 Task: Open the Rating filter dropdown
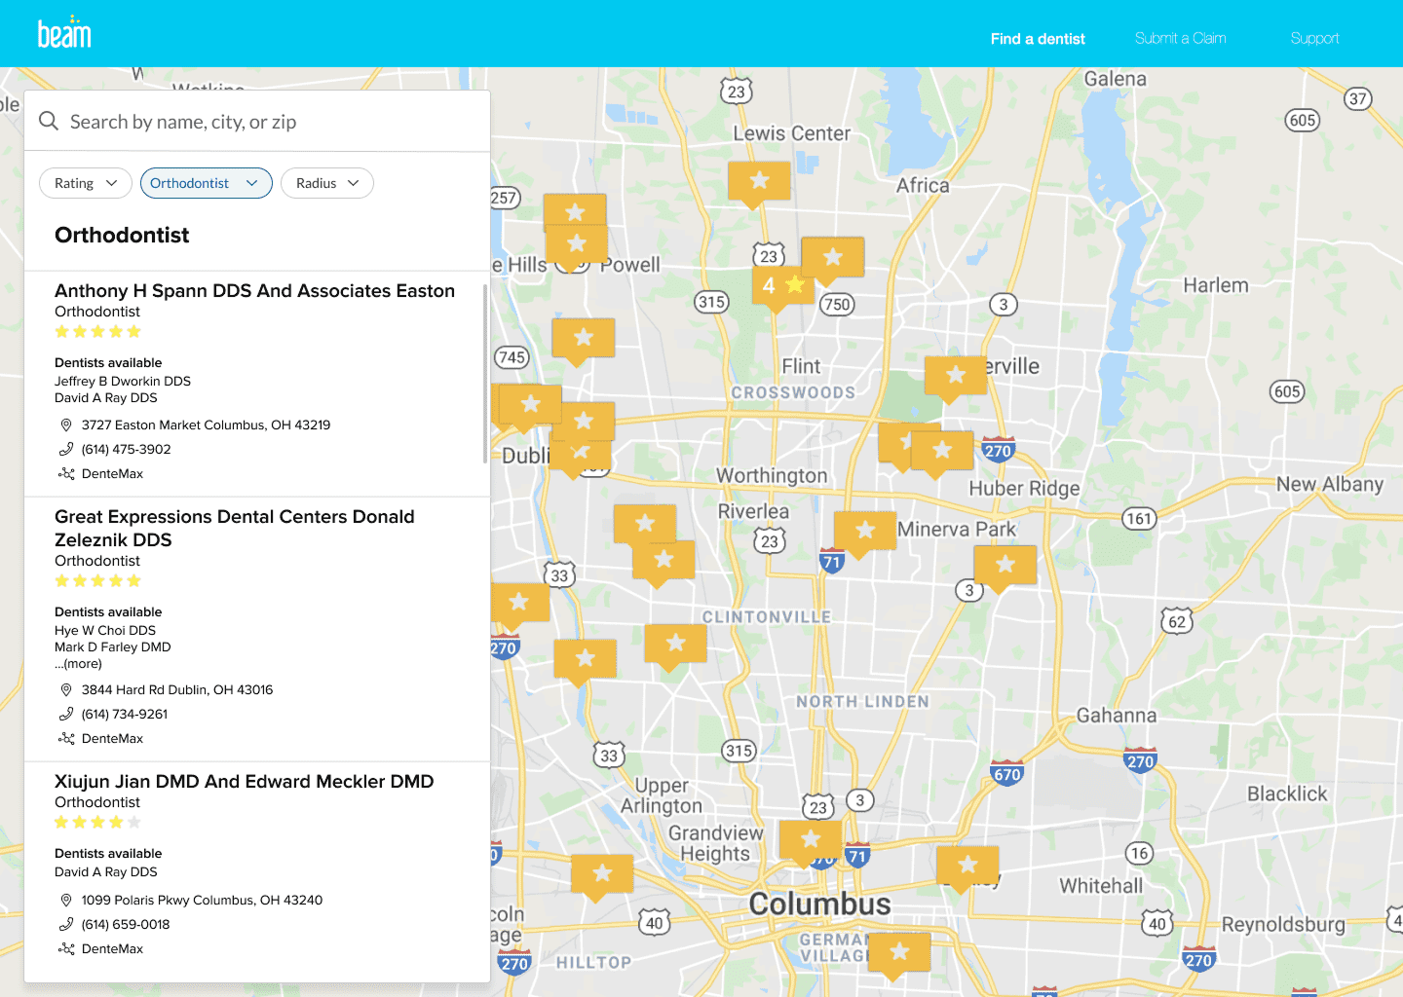[85, 182]
